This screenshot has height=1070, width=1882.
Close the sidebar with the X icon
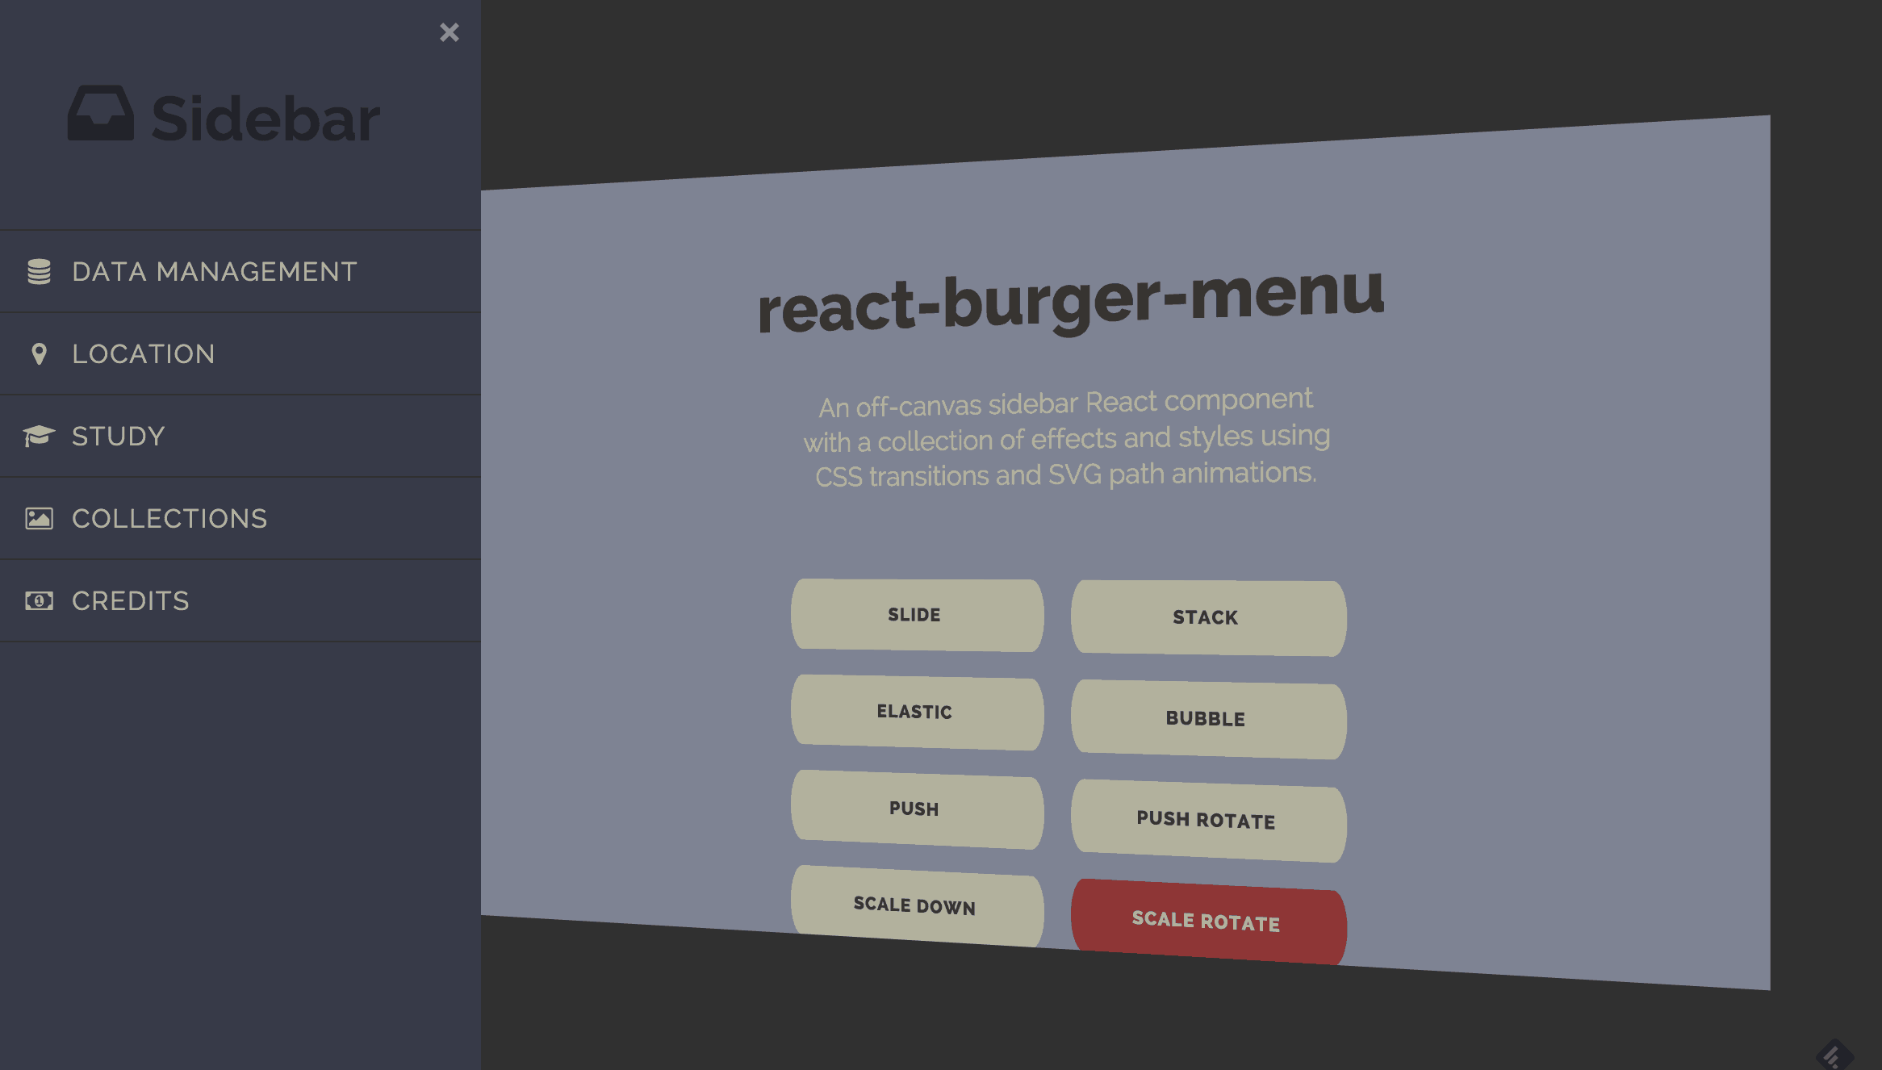click(449, 32)
